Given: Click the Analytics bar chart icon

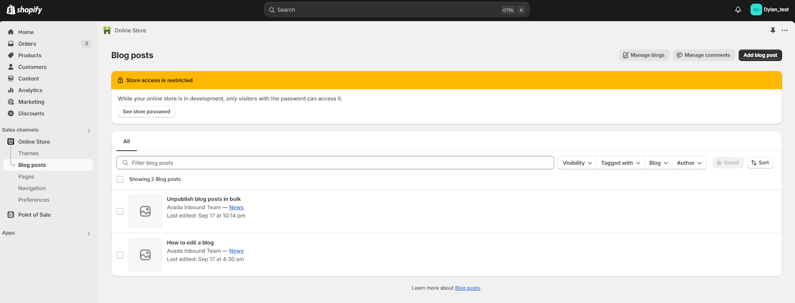Looking at the screenshot, I should (x=11, y=90).
